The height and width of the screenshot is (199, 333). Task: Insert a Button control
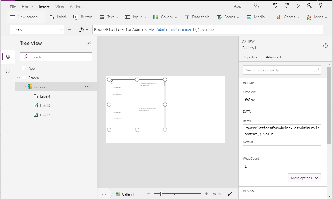83,17
